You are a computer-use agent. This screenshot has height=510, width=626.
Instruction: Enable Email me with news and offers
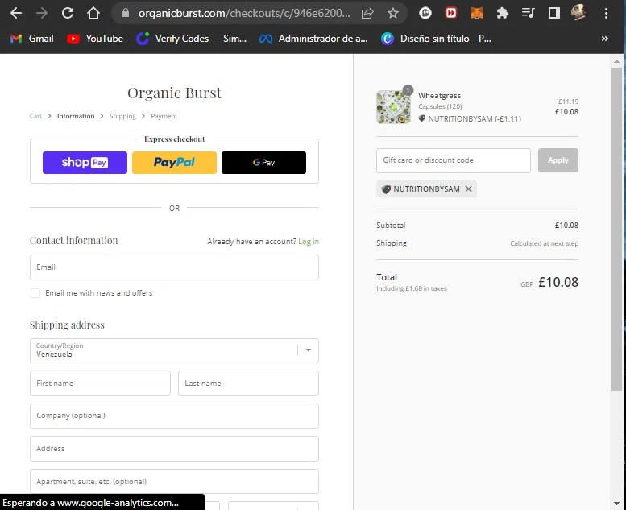(x=35, y=293)
